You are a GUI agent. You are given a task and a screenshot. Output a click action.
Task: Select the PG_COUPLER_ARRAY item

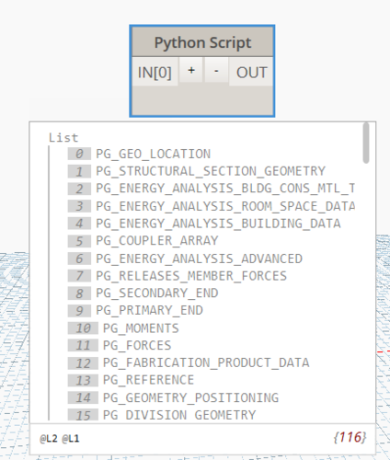(157, 241)
